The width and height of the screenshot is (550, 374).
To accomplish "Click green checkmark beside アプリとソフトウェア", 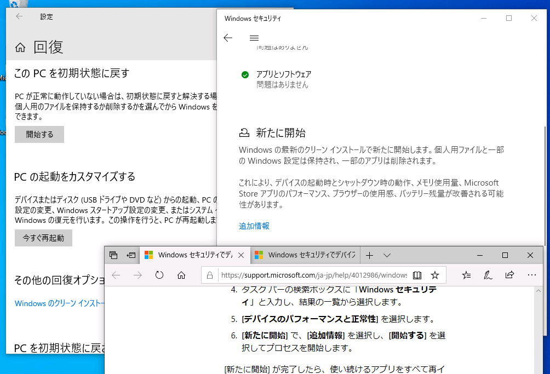I will 245,74.
